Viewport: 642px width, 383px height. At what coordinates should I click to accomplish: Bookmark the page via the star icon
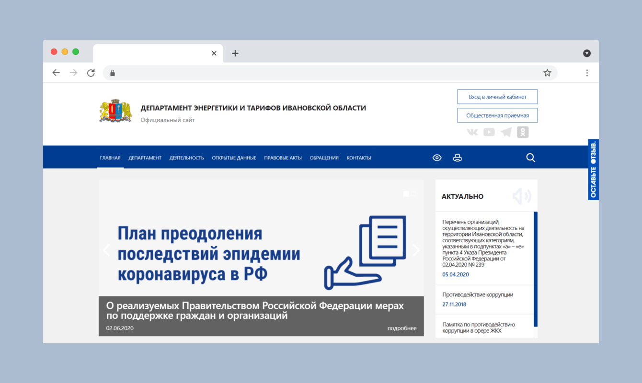click(547, 72)
